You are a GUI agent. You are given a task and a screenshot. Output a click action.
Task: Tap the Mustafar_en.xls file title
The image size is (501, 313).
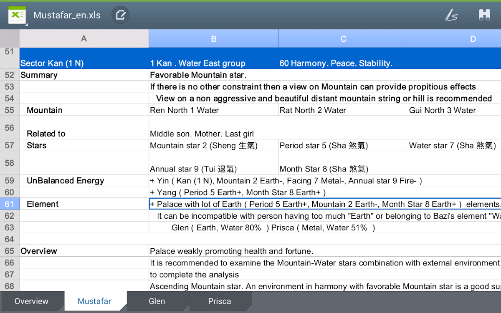point(67,15)
